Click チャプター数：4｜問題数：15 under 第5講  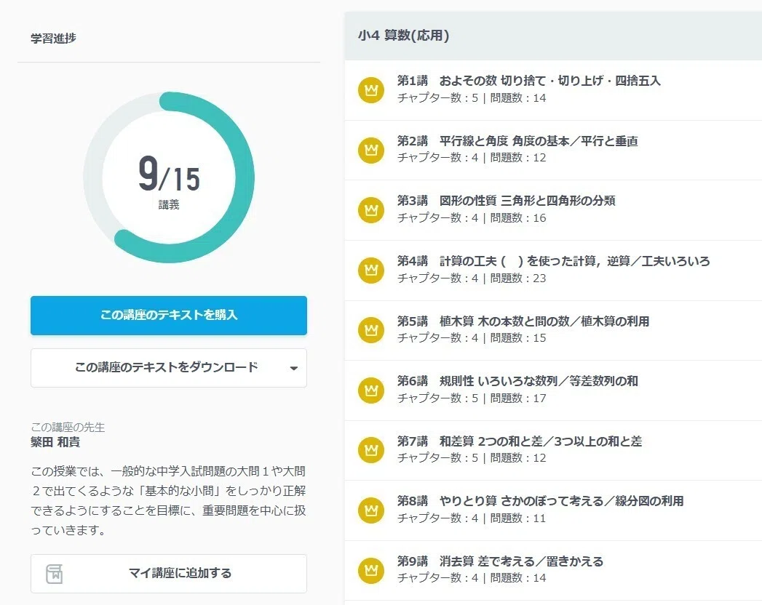click(472, 338)
